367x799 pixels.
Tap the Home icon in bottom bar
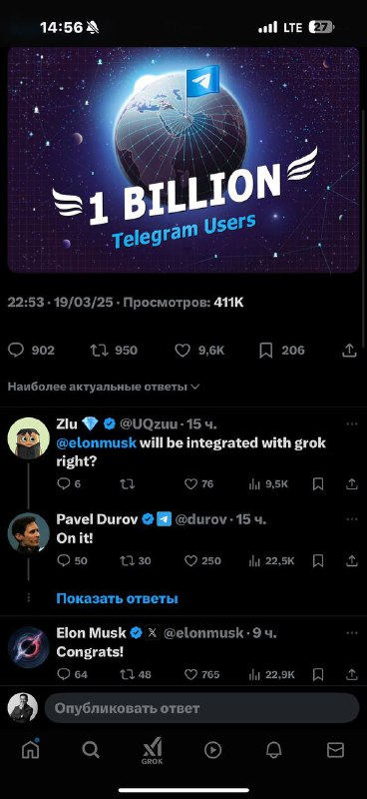[x=31, y=749]
